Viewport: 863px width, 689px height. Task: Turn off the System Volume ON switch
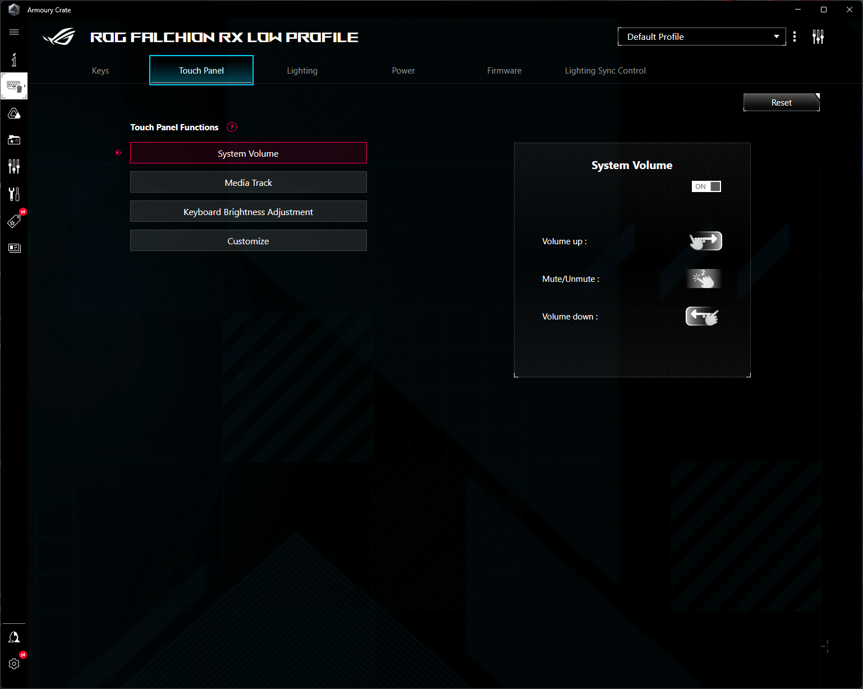click(x=706, y=186)
